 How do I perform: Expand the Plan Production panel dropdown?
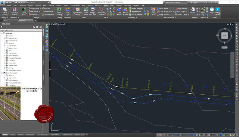(169, 17)
